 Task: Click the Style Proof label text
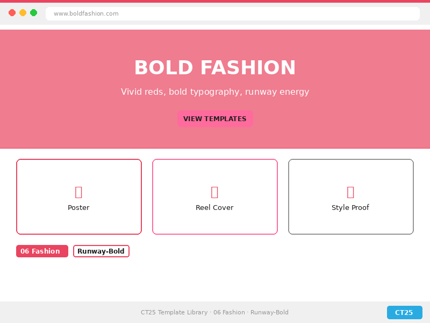pos(350,207)
